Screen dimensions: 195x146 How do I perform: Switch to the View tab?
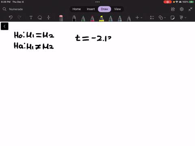pos(117,9)
